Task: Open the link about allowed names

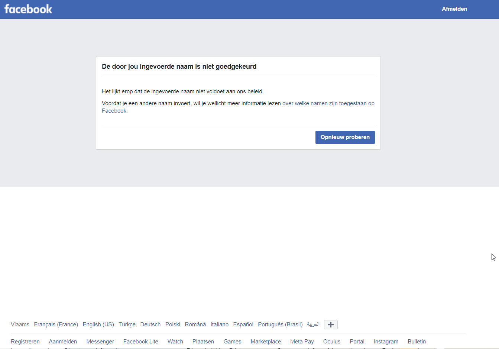Action: [328, 103]
